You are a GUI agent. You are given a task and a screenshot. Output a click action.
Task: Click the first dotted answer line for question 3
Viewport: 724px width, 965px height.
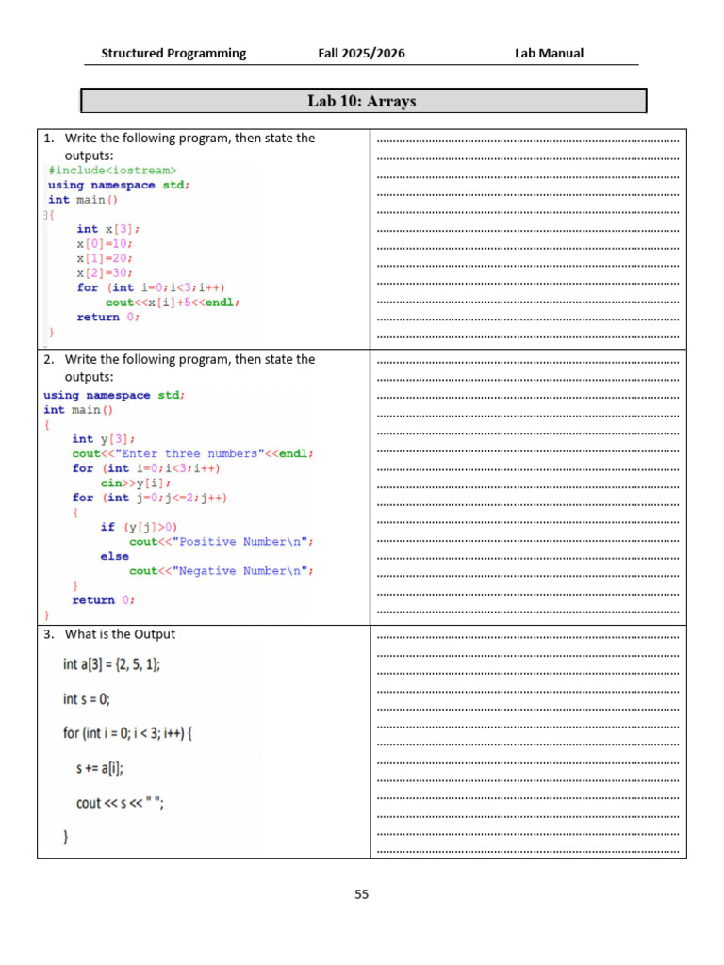528,638
